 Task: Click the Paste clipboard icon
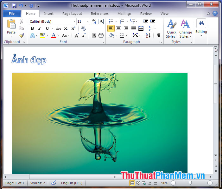(x=11, y=24)
